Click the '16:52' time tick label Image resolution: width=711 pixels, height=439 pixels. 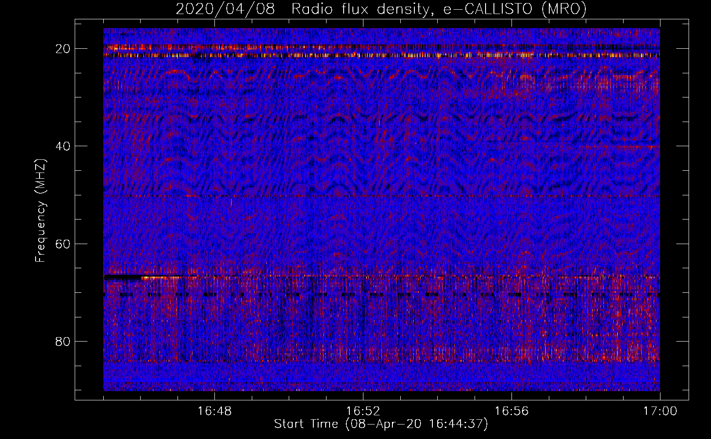coord(363,411)
